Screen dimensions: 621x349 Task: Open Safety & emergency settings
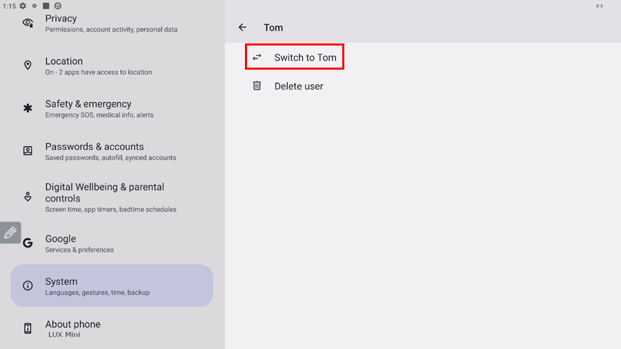pyautogui.click(x=99, y=109)
